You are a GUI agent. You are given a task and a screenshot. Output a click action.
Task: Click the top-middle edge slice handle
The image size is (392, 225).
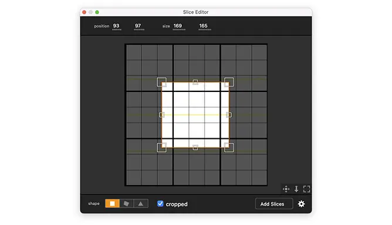coord(195,82)
